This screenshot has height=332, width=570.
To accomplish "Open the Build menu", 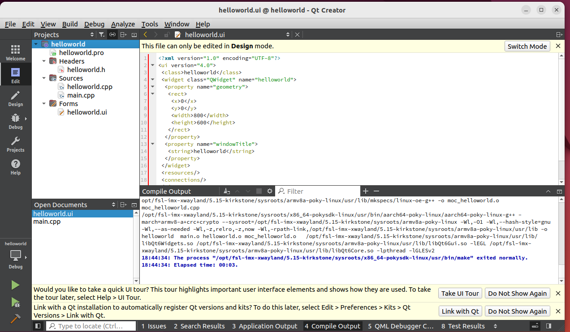I will [x=70, y=24].
